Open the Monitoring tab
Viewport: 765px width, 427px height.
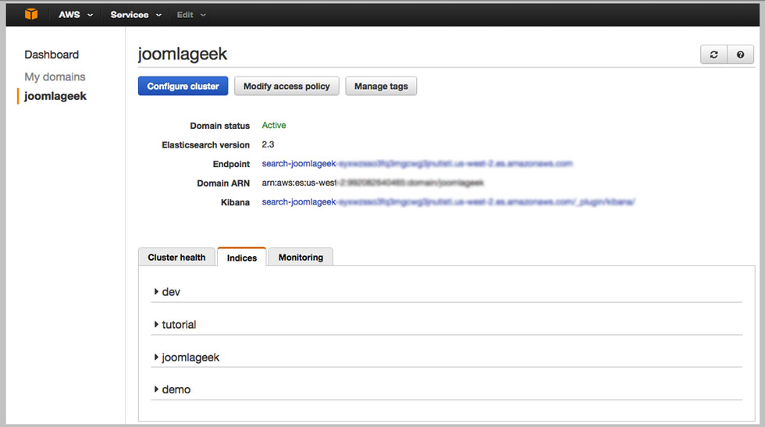301,257
